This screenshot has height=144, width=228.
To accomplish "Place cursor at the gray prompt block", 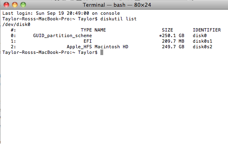I will (x=102, y=52).
